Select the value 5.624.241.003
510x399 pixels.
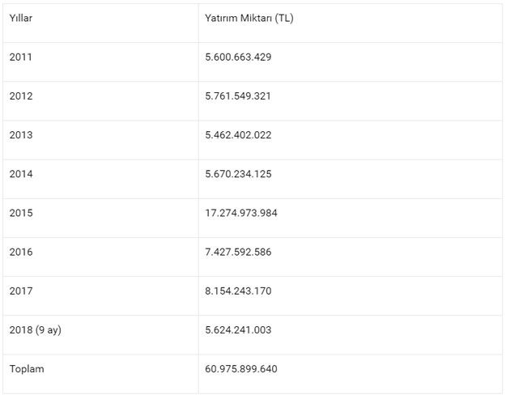[x=238, y=329]
